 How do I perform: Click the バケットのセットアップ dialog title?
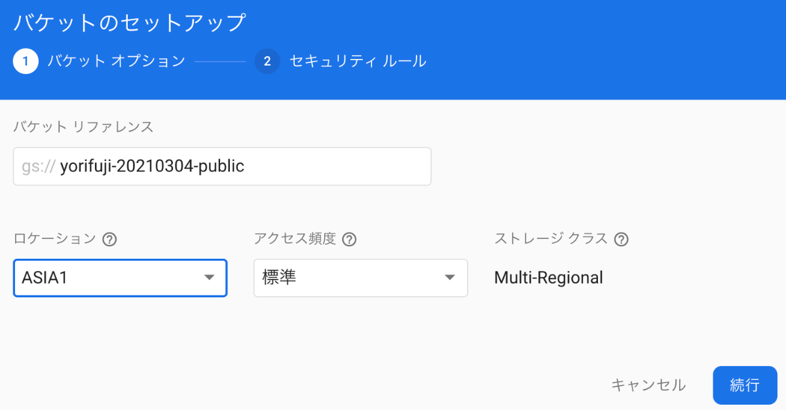[x=130, y=23]
